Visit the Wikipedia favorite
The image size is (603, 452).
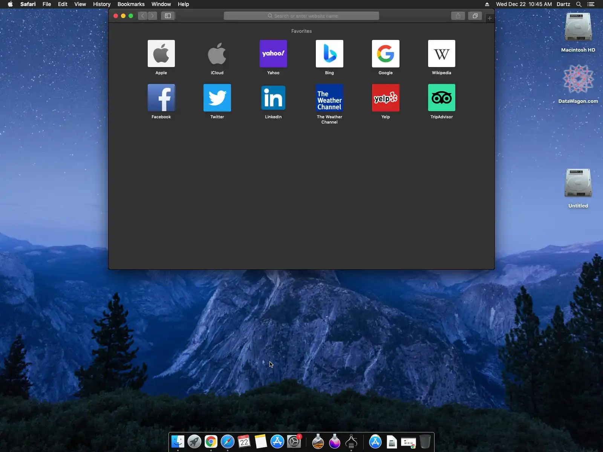pyautogui.click(x=442, y=53)
